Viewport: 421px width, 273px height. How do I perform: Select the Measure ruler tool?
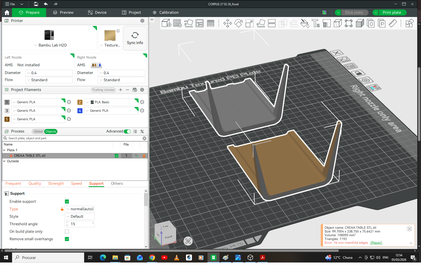tap(393, 23)
